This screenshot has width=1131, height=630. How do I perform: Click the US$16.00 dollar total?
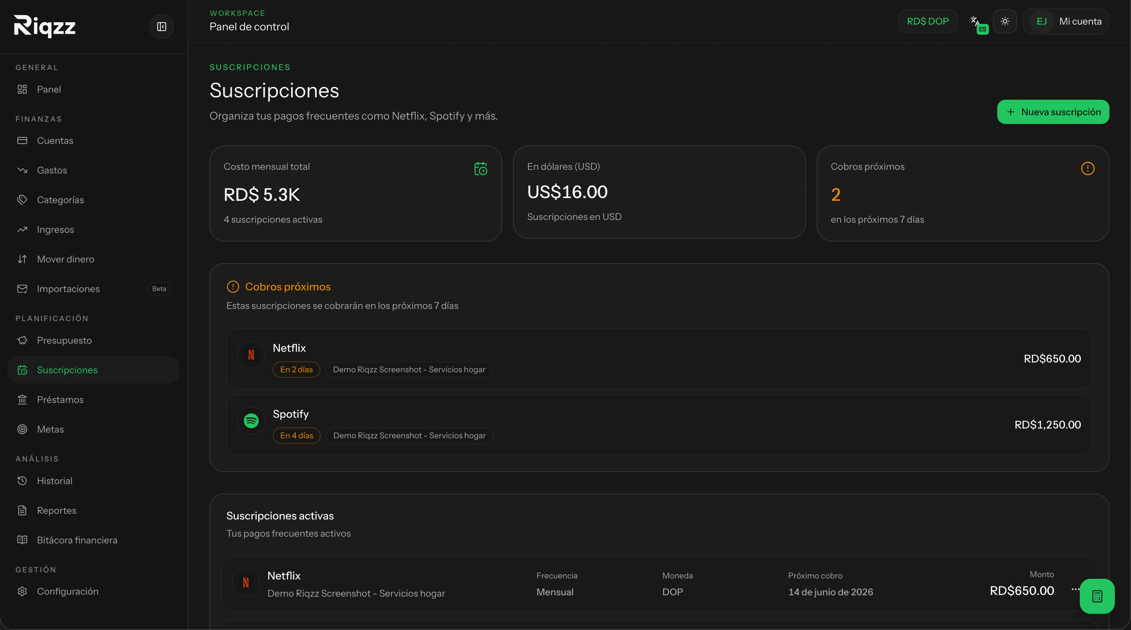click(567, 192)
